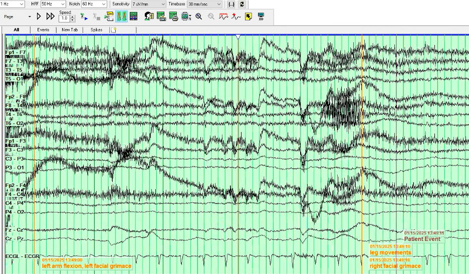Click the print EEG page icon
The width and height of the screenshot is (469, 274).
[173, 16]
